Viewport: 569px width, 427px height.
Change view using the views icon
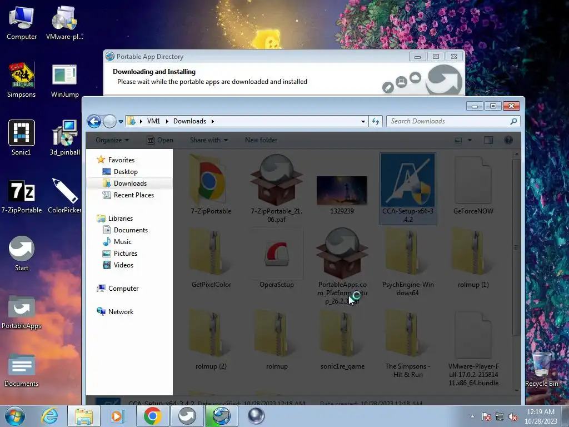[x=458, y=140]
